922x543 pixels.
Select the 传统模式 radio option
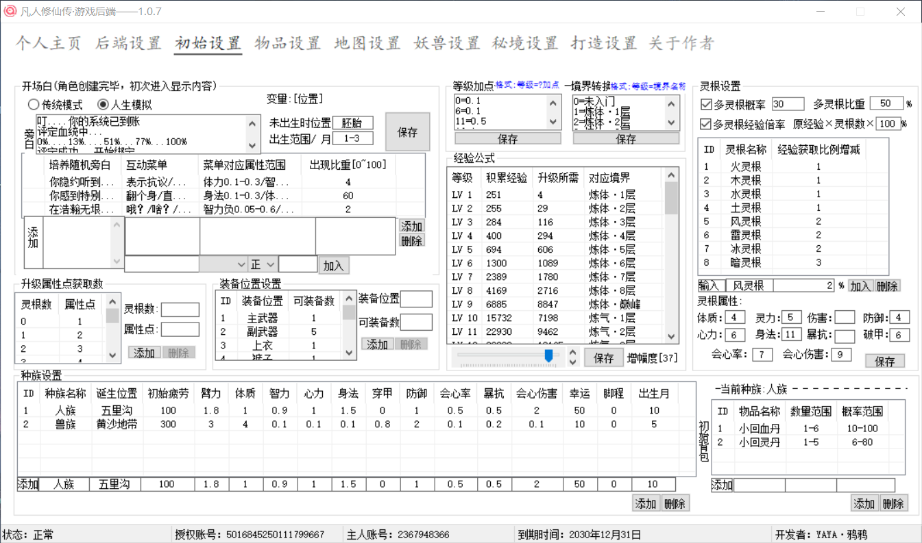[x=55, y=105]
